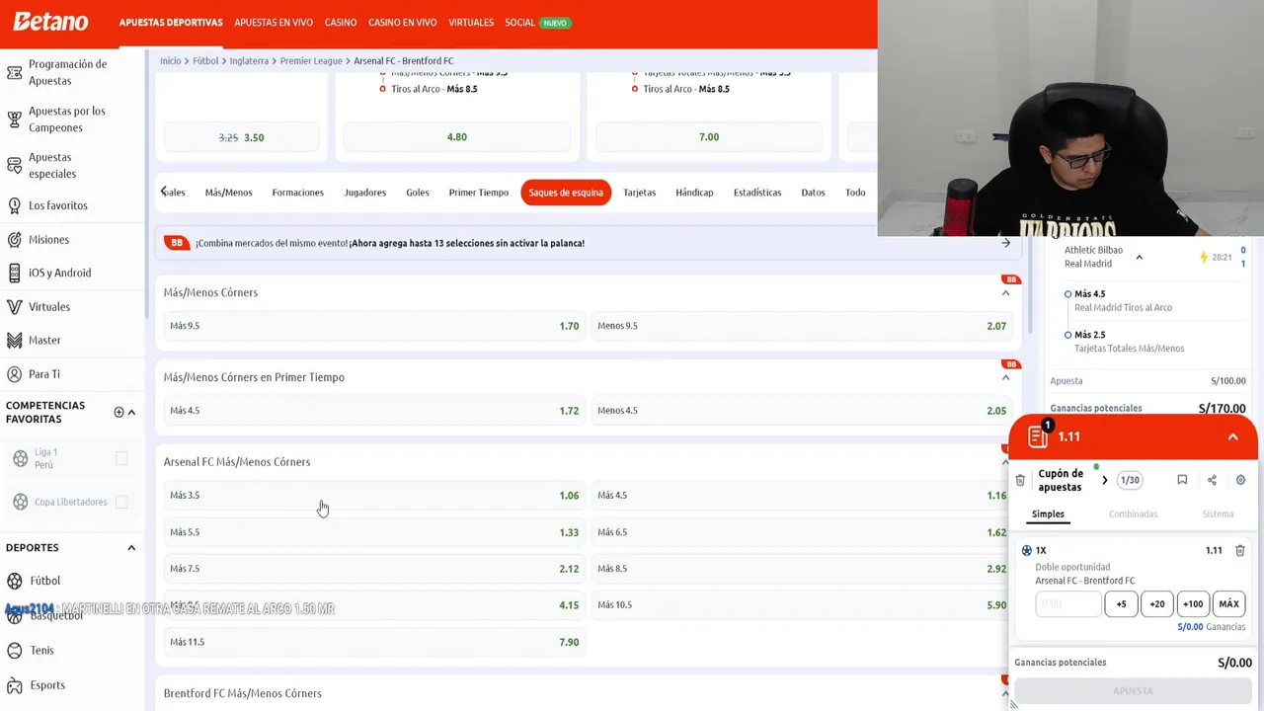Open Misiones sidebar icon

(x=14, y=240)
